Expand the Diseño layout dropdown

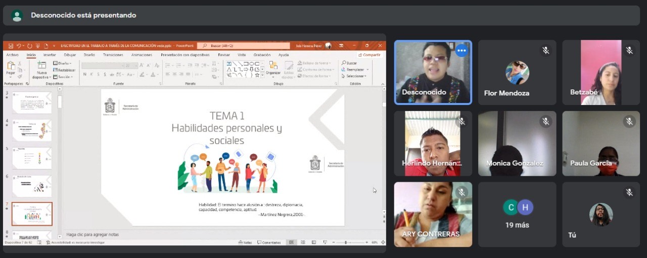coord(64,64)
